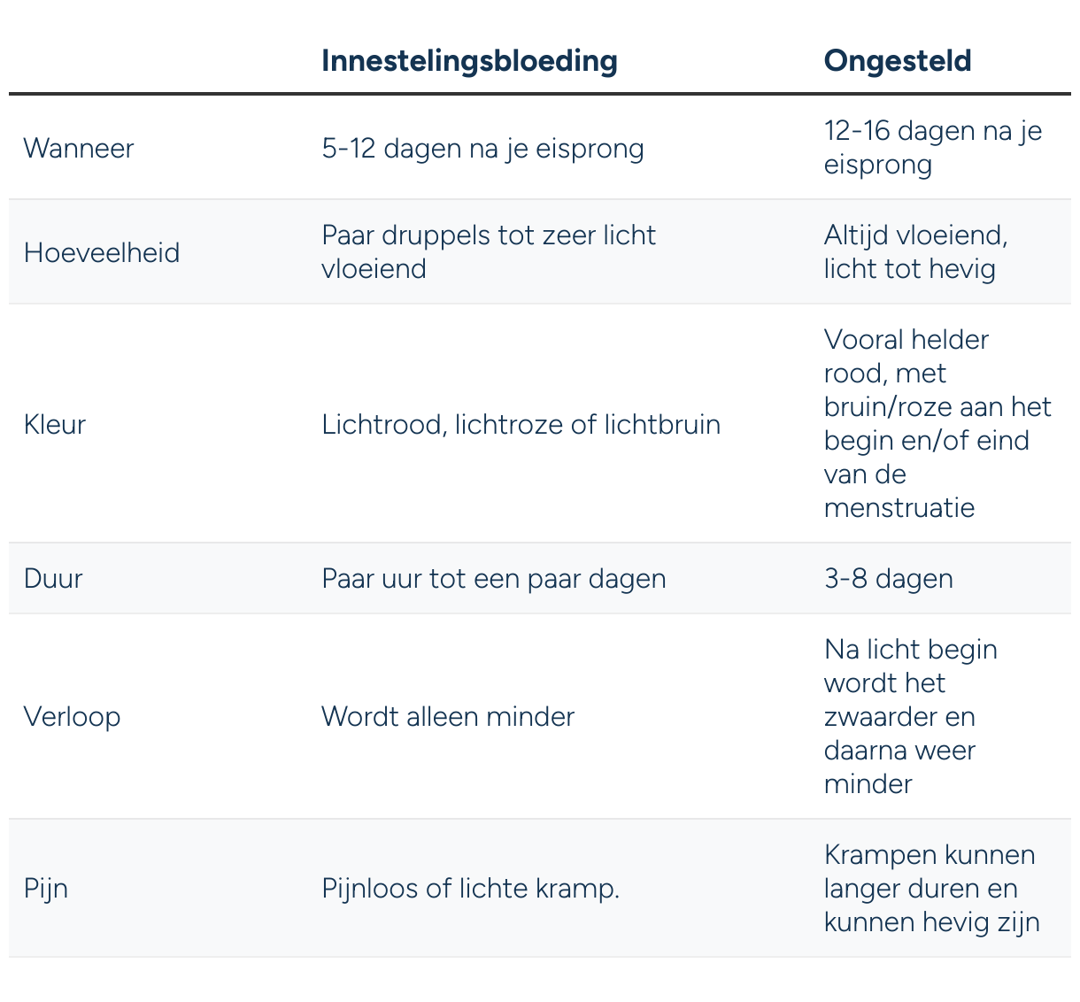Image resolution: width=1080 pixels, height=1002 pixels.
Task: Click 'Pijnloos of lichte kramp.' cell
Action: pyautogui.click(x=470, y=888)
